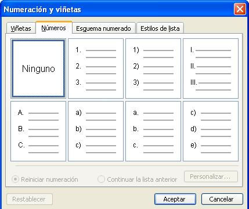Click the Restablecer button
Screen dimensions: 249x209
[30, 199]
